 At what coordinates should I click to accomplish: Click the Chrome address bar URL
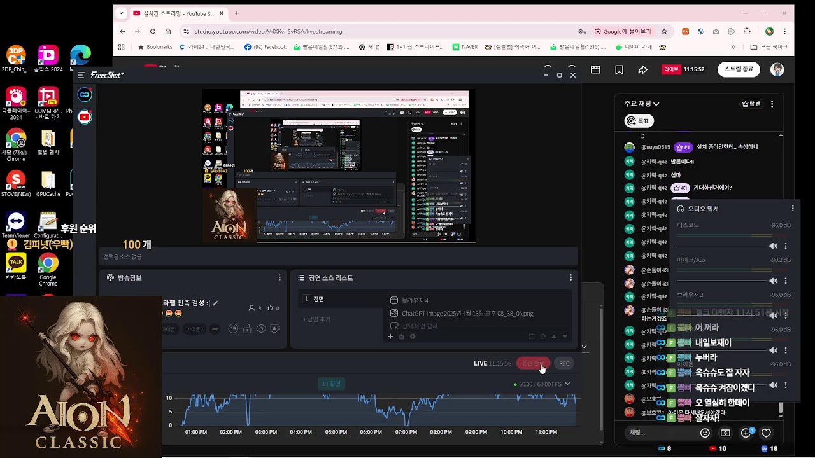(x=268, y=31)
